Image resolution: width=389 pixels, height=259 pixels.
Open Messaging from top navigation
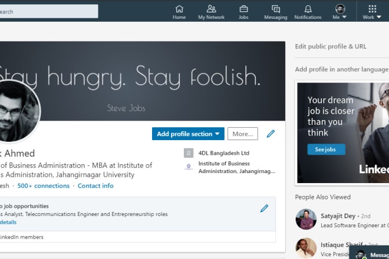276,12
